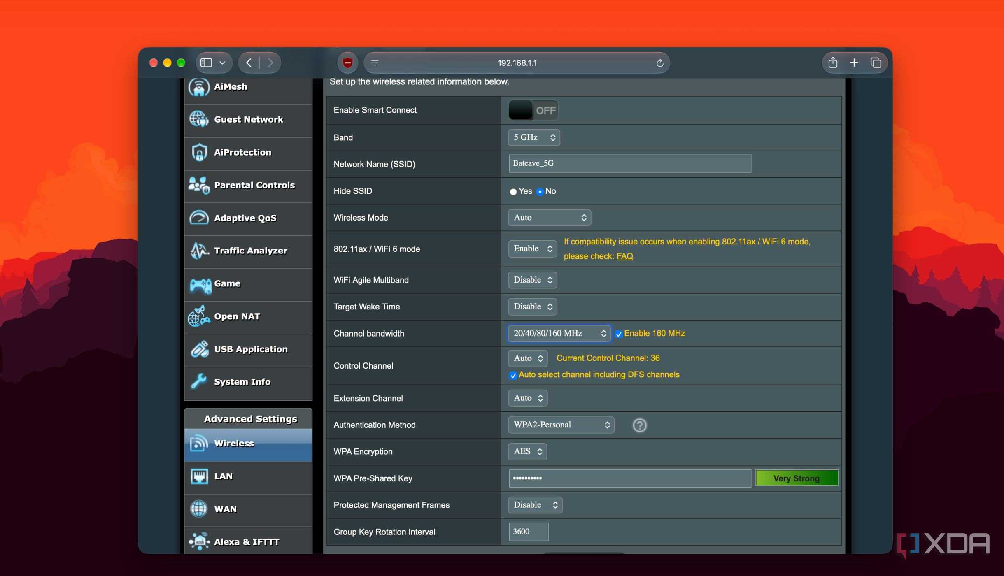Click the Authentication Method help question icon
The image size is (1004, 576).
point(639,425)
